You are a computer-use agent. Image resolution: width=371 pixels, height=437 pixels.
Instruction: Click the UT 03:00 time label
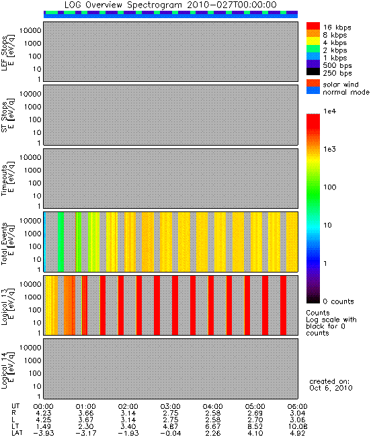pos(171,407)
